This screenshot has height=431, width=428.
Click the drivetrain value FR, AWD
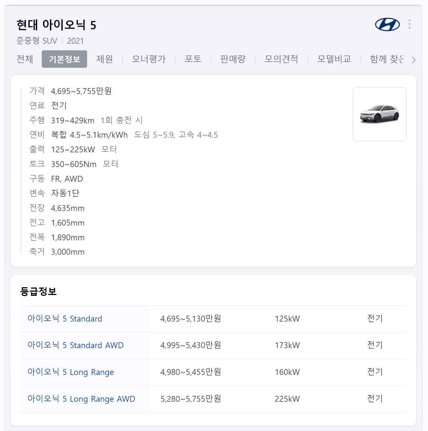pos(67,179)
